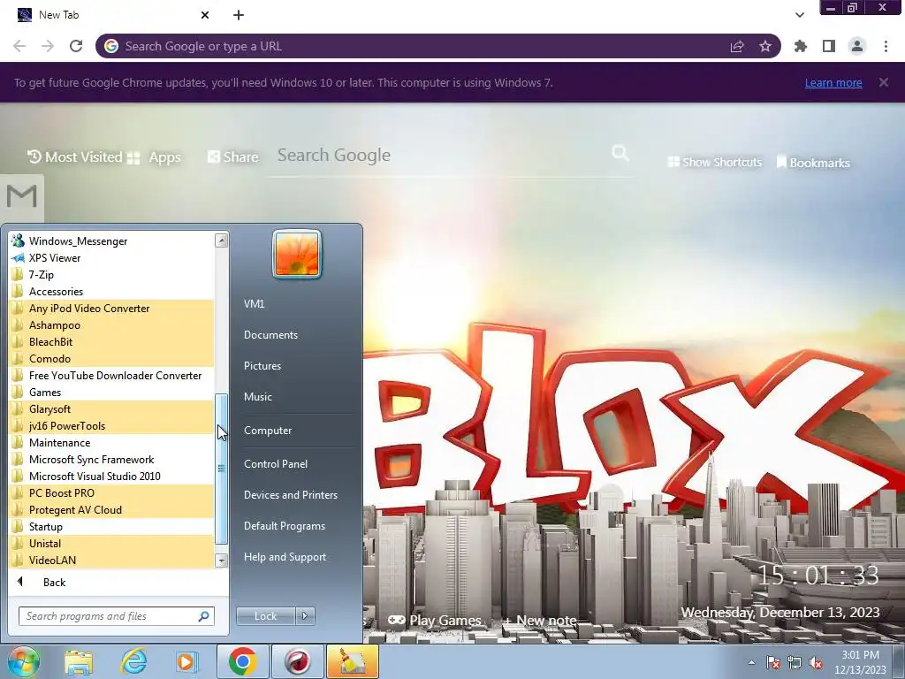Expand the Comodo folder
Screen dimensions: 905x679
coord(111,359)
